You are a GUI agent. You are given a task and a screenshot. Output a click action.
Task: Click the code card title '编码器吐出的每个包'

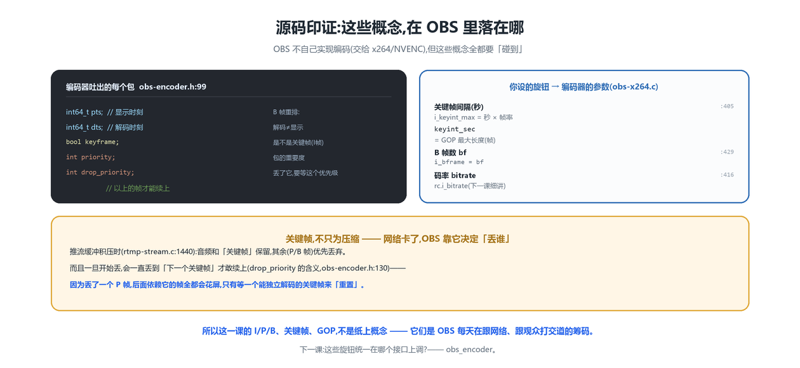100,87
